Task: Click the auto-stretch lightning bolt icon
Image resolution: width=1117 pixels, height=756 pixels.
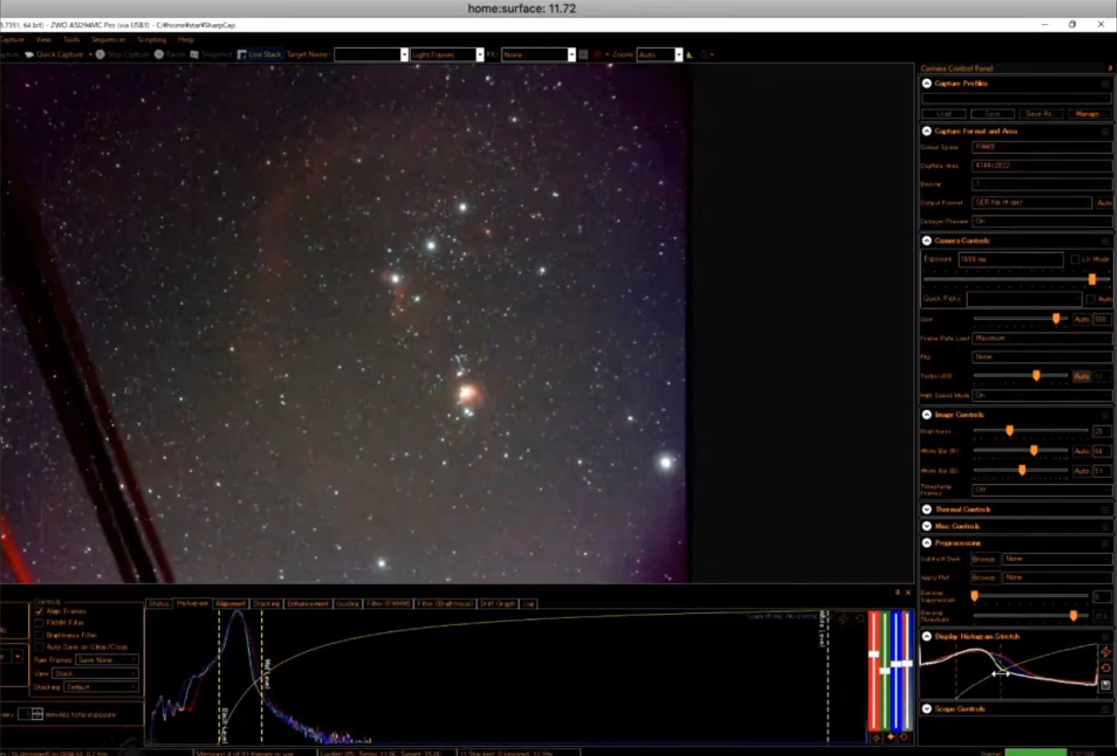Action: (x=1106, y=651)
